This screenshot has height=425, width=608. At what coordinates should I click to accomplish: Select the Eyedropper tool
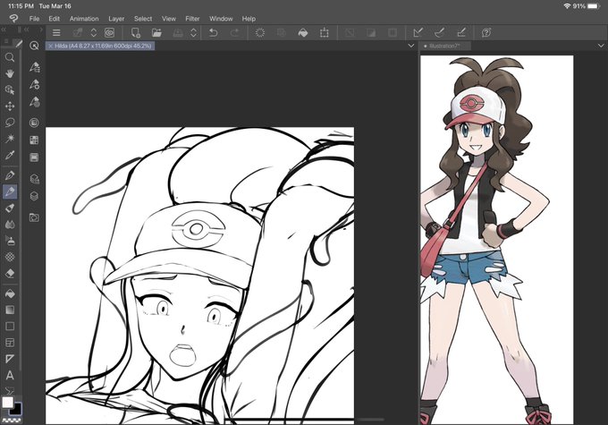[x=10, y=156]
